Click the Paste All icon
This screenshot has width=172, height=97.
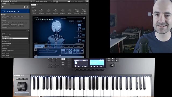(x=78, y=51)
